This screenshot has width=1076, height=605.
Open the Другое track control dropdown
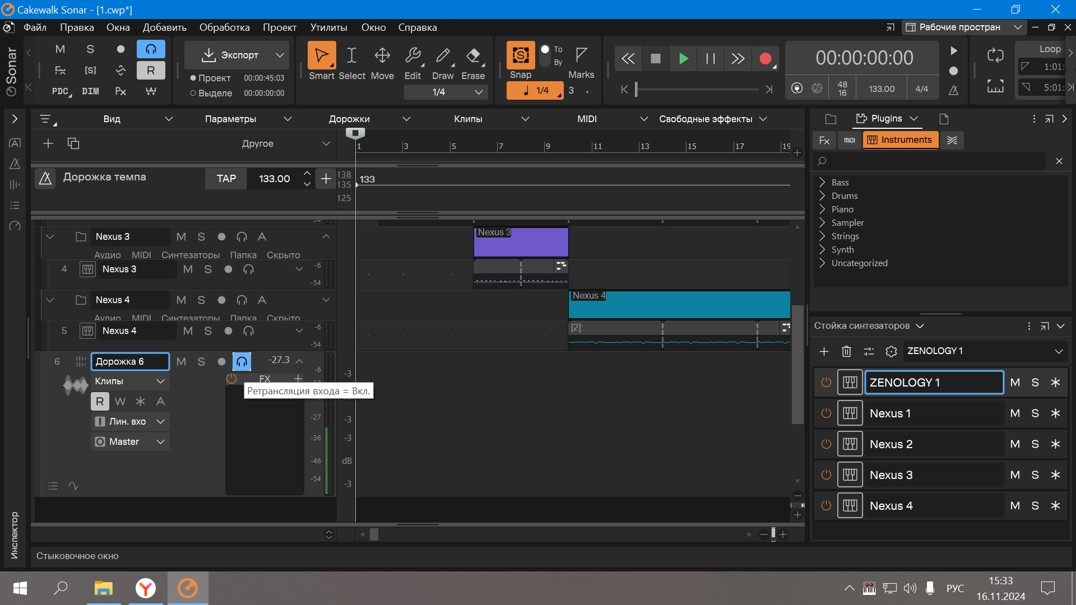(x=286, y=143)
